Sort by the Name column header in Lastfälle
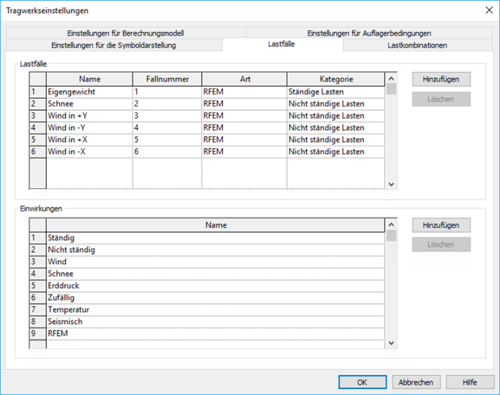500x395 pixels. (x=89, y=79)
